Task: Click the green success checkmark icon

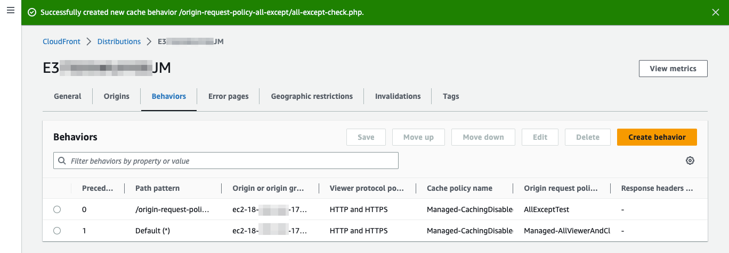Action: (x=32, y=12)
